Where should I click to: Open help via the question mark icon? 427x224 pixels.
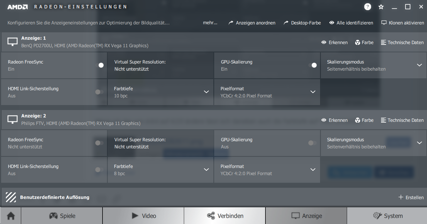(x=368, y=7)
